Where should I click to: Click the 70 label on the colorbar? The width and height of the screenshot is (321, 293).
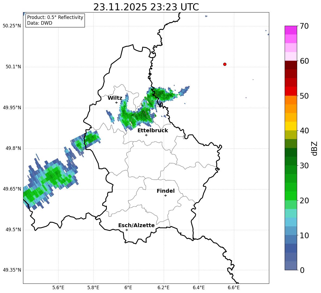(x=304, y=26)
